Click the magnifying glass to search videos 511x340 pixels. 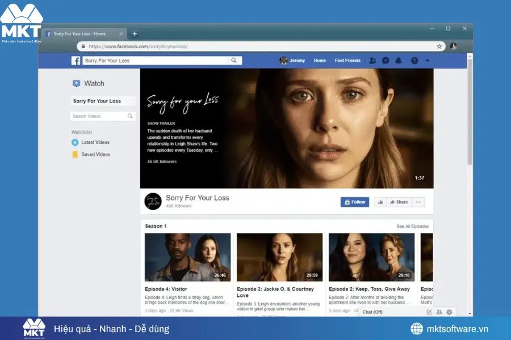click(x=129, y=116)
